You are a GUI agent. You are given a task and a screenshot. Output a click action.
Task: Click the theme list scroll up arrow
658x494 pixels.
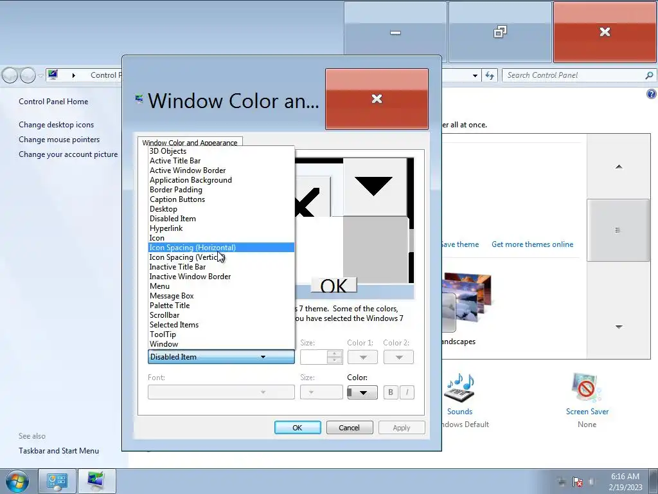(619, 167)
